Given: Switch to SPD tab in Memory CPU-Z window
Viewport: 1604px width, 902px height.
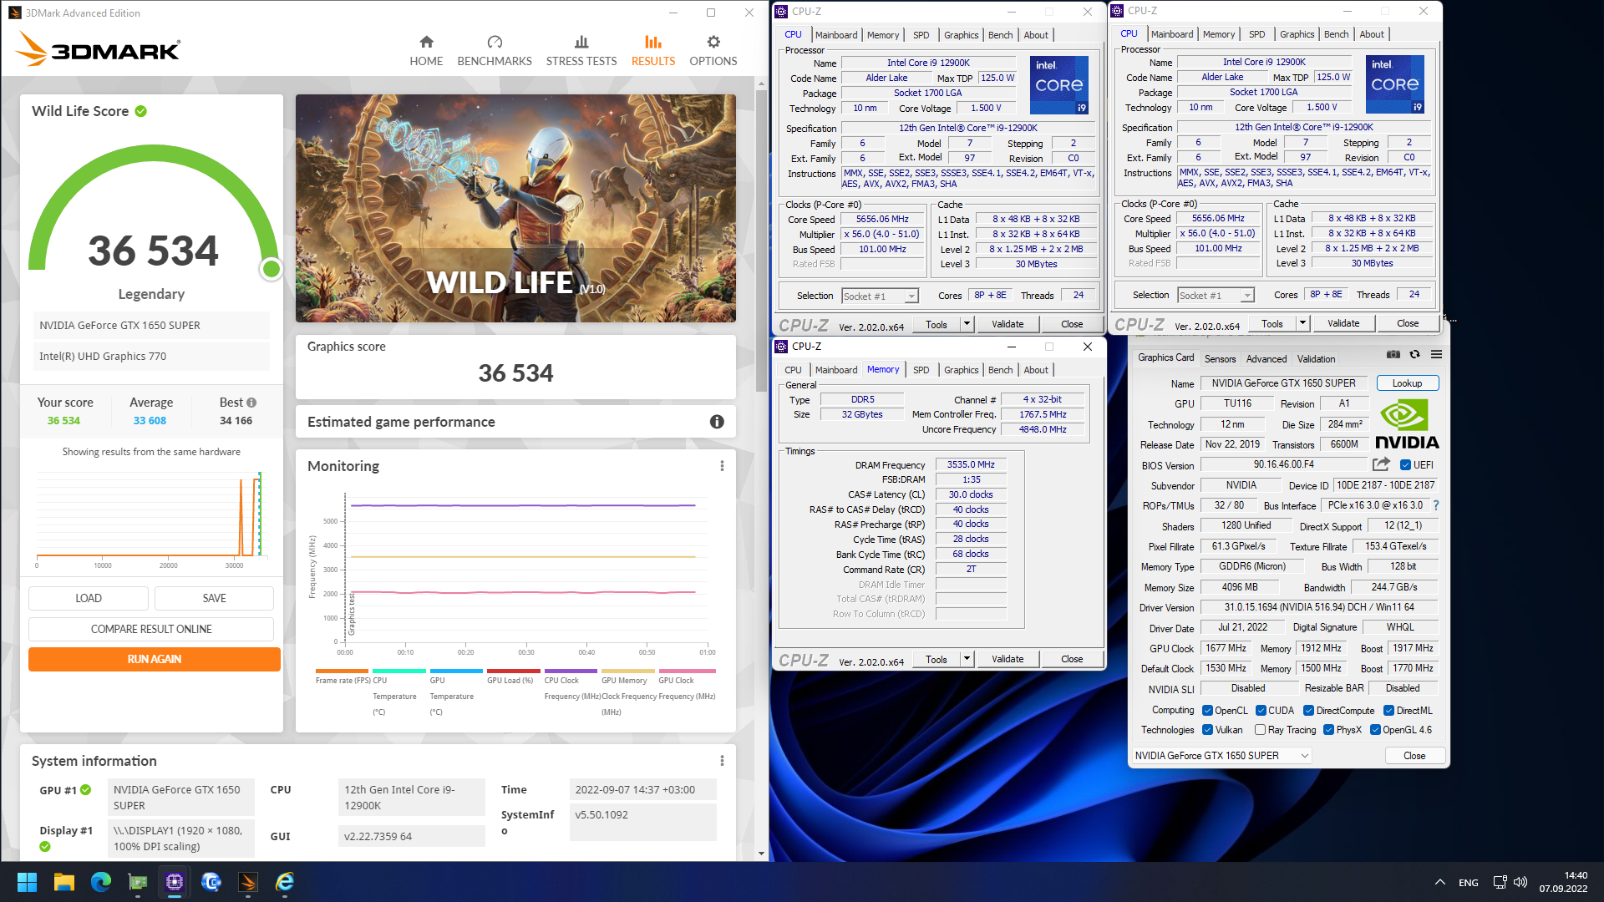Looking at the screenshot, I should 921,370.
